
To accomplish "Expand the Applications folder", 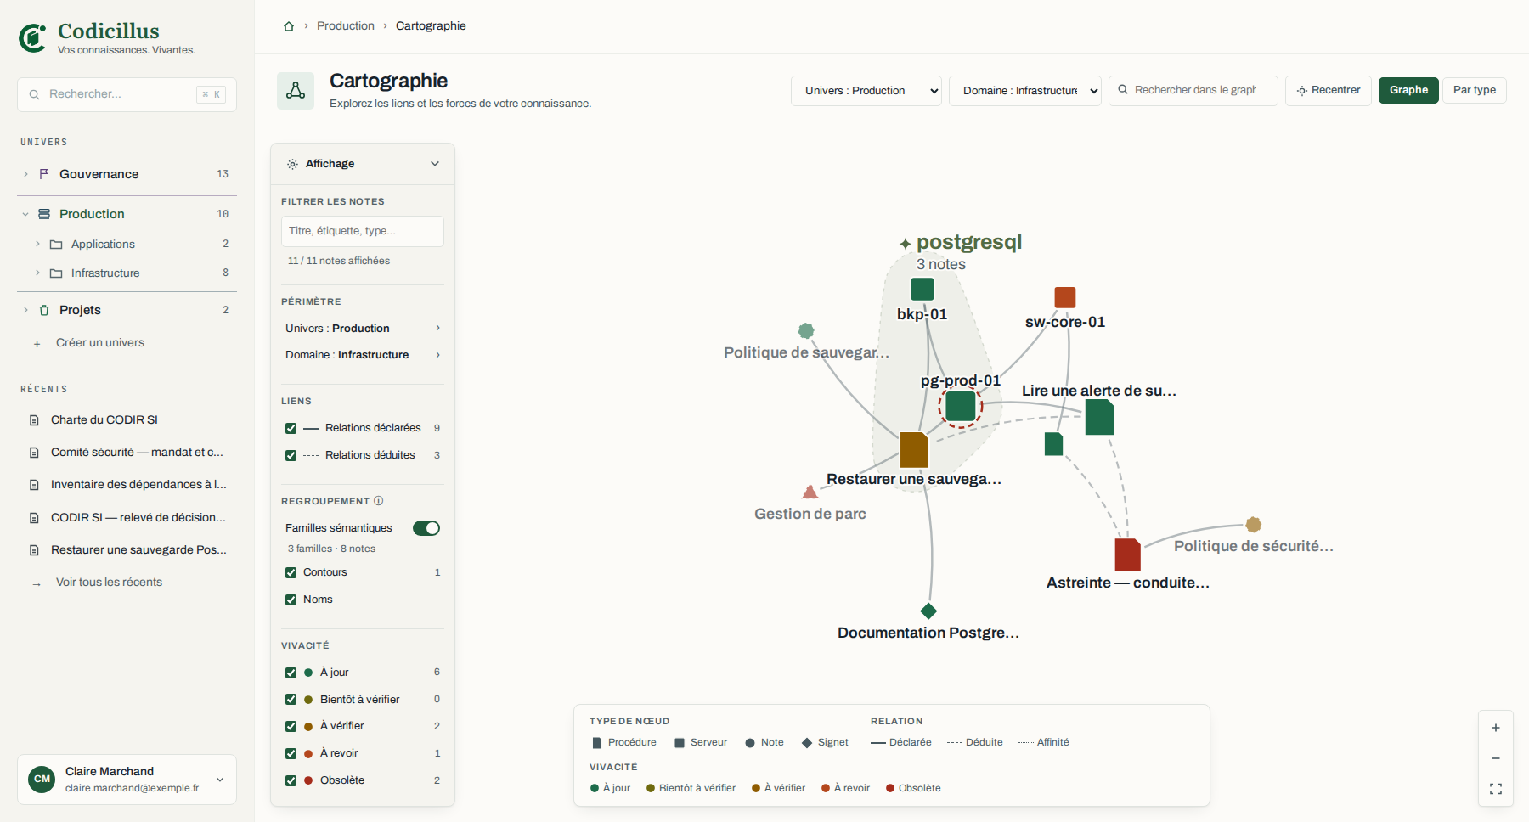I will (37, 244).
